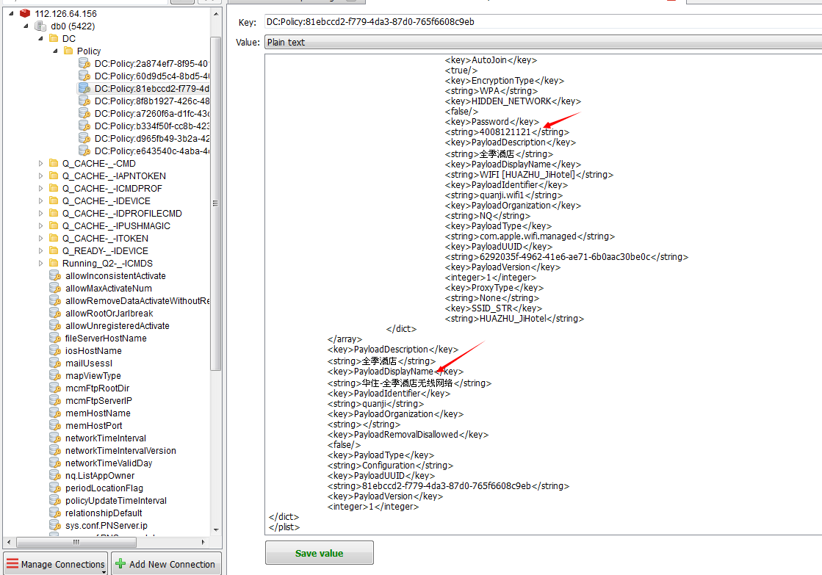This screenshot has height=575, width=822.
Task: Select networkTimeIntervalVersion key
Action: (x=120, y=451)
